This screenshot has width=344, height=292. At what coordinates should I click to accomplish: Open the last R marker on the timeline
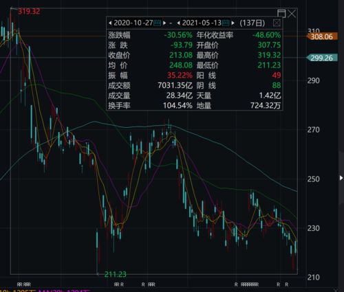click(286, 284)
